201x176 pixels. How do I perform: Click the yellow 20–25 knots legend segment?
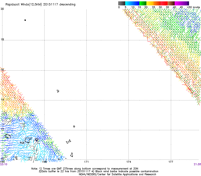pos(150,3)
